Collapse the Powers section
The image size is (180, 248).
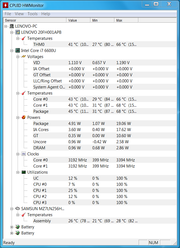[x=18, y=118]
